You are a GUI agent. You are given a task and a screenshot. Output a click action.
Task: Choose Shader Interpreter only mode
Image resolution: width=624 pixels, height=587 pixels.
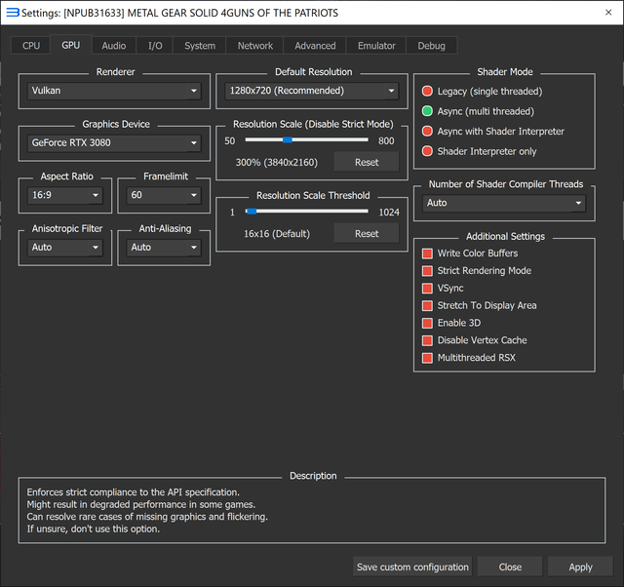[479, 151]
